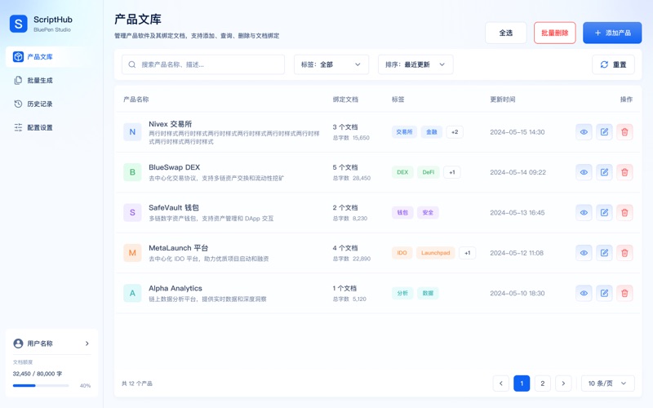Delete the SafeVault 钱包 product
Image resolution: width=653 pixels, height=408 pixels.
coord(624,213)
